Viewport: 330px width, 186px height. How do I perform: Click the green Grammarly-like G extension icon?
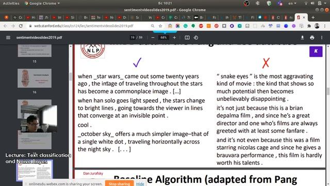[x=186, y=26]
